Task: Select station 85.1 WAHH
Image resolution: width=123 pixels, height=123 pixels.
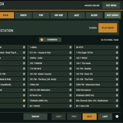Action: tap(50, 106)
